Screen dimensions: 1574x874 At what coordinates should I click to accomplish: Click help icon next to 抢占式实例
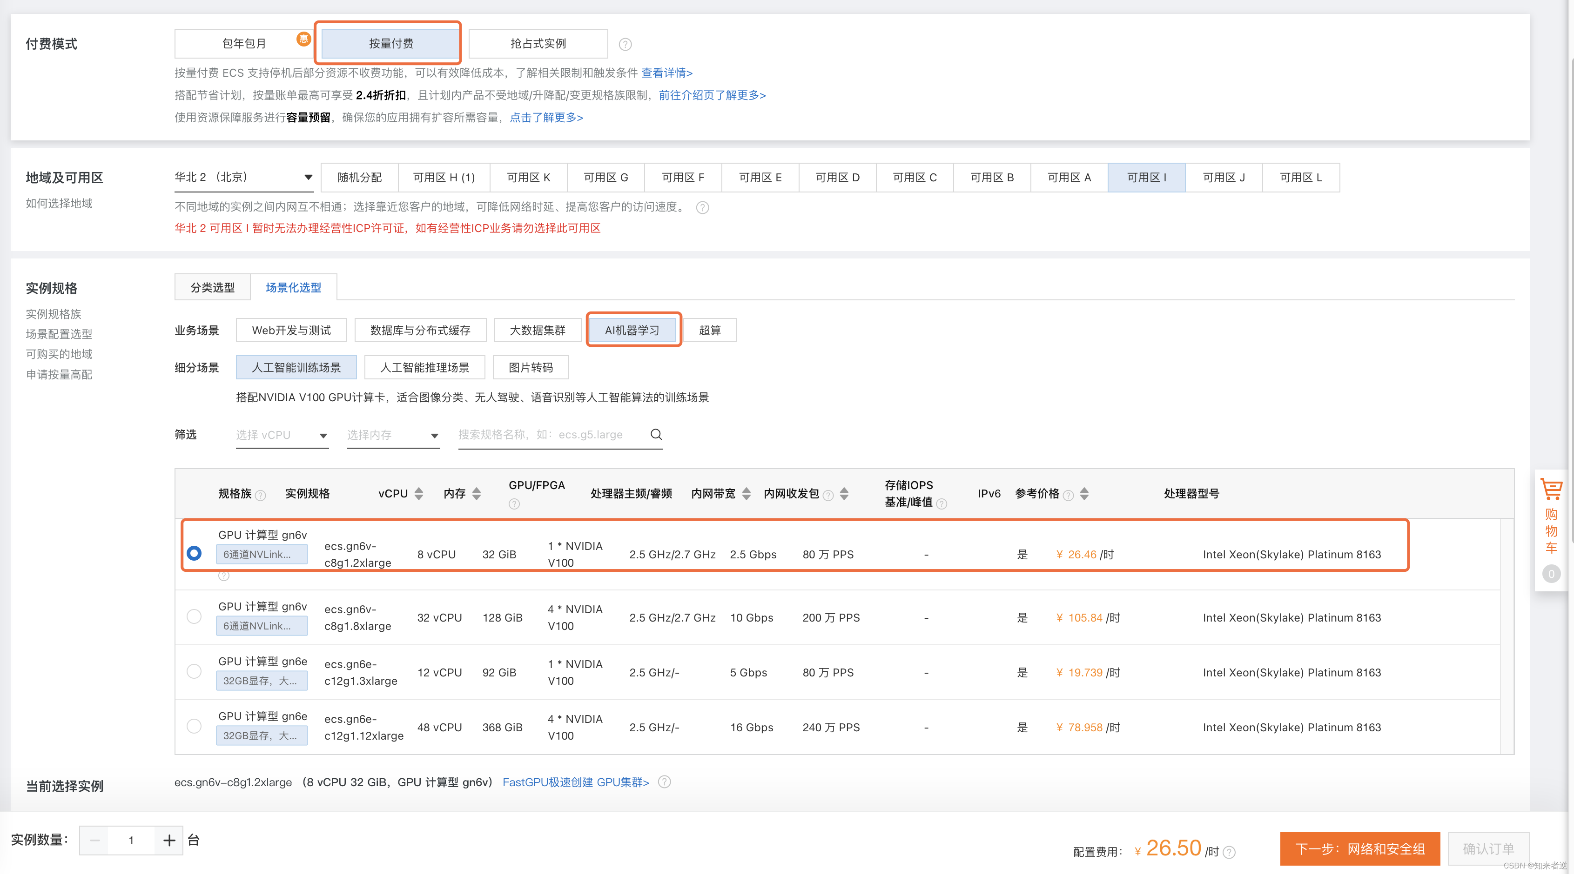click(625, 44)
